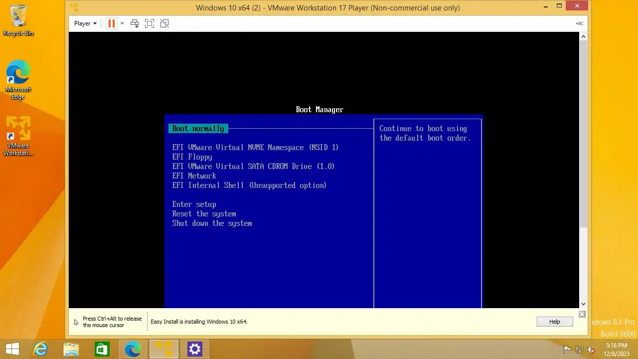Select EFI Floppy boot entry

click(192, 157)
